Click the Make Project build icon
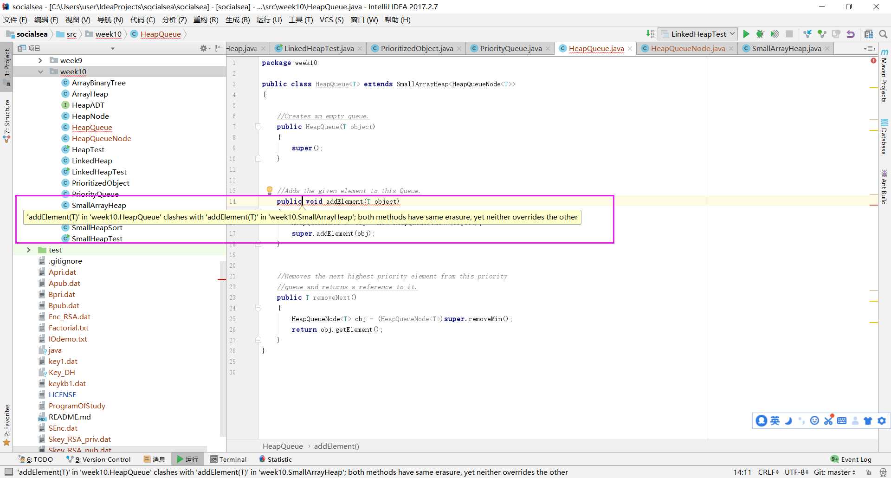891x478 pixels. [x=650, y=34]
